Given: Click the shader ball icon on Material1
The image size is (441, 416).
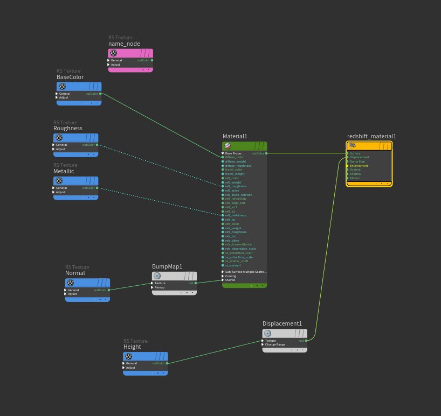Looking at the screenshot, I should tap(228, 146).
